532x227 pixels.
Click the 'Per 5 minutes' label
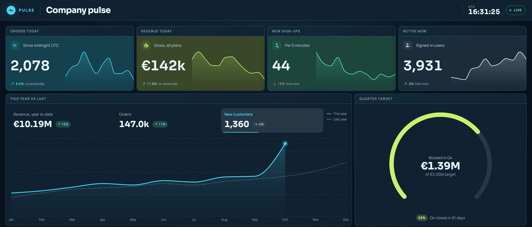tap(297, 45)
